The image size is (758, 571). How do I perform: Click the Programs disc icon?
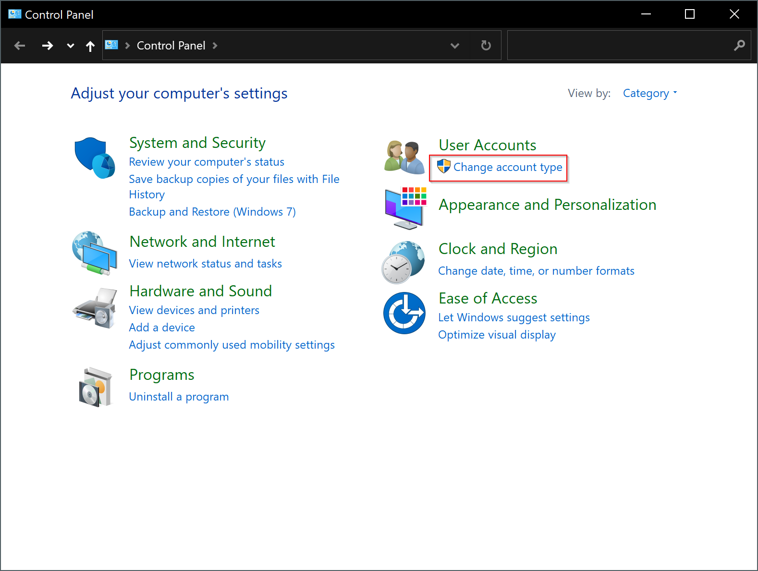tap(95, 387)
